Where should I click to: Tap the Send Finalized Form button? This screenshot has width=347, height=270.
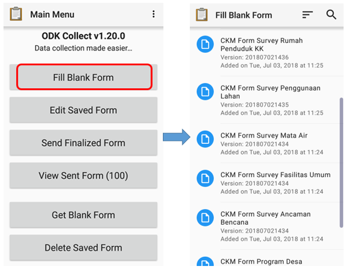83,143
